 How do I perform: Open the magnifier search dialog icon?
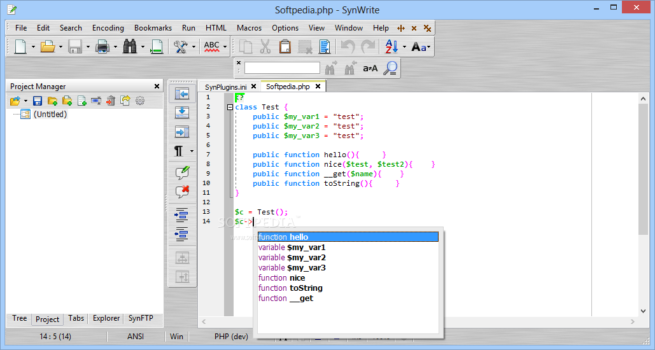coord(391,68)
